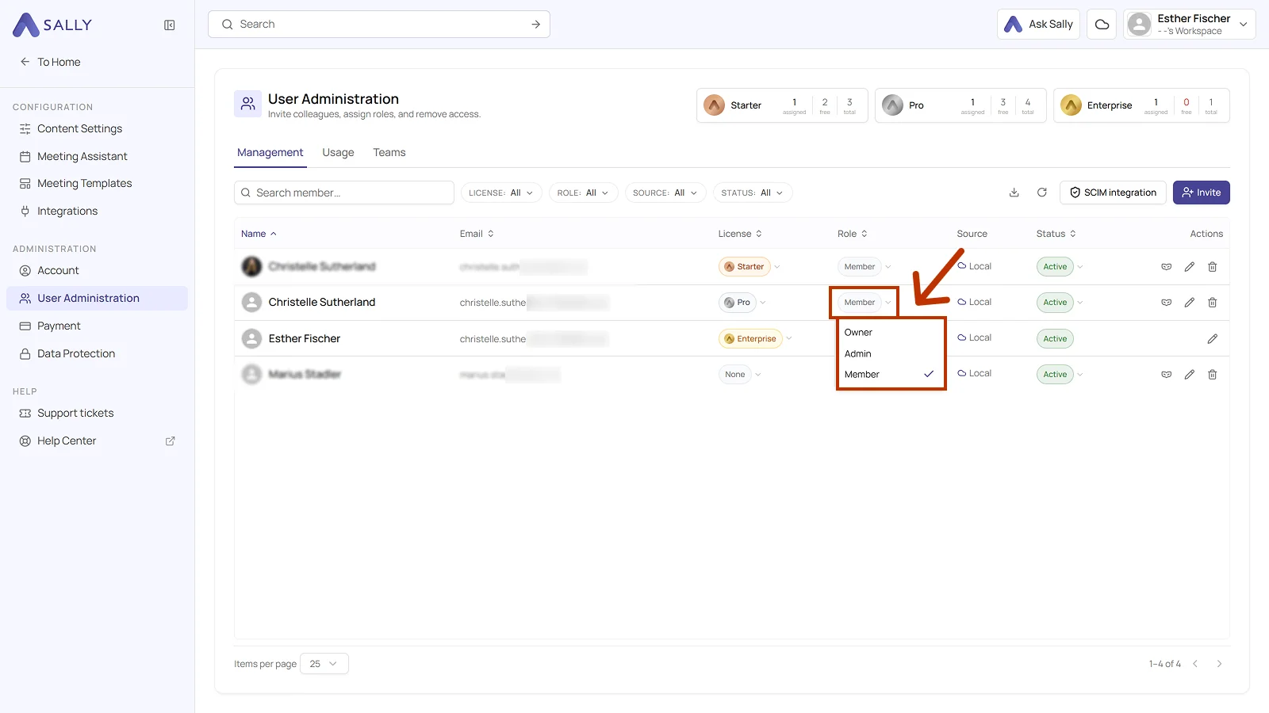Open Pro license dropdown for Christelle Sutherland

click(742, 303)
